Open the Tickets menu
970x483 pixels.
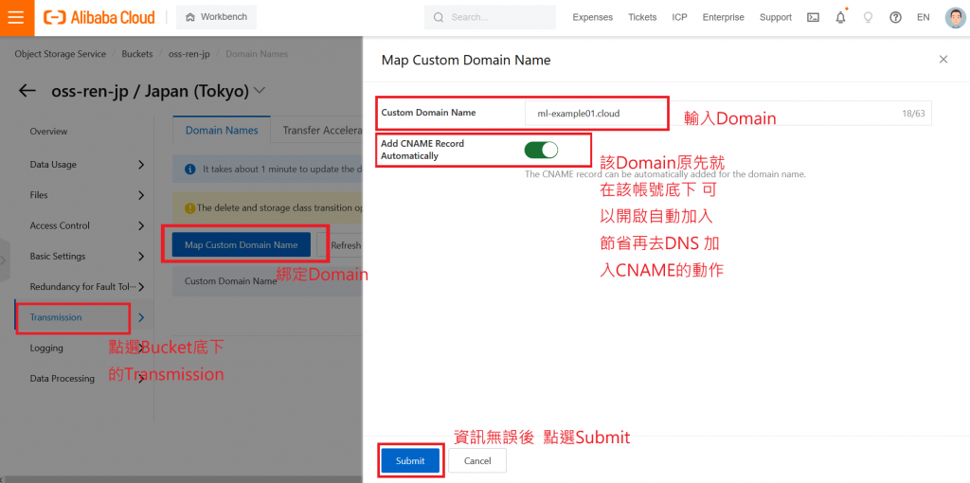click(x=642, y=17)
